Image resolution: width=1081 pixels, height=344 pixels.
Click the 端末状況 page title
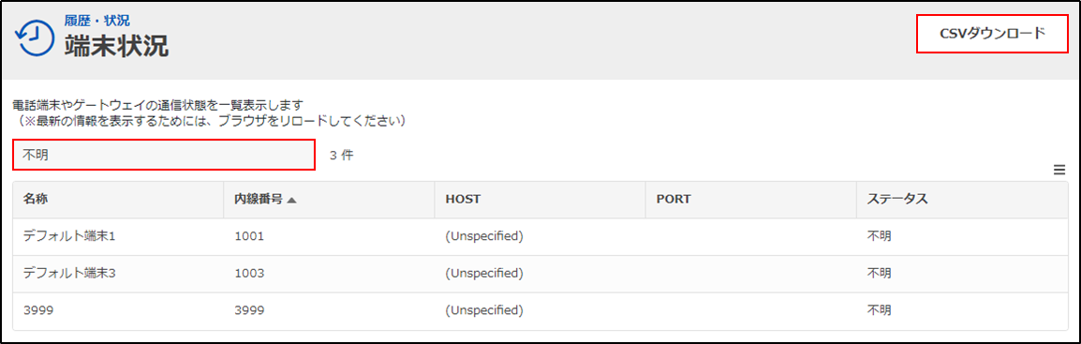pos(116,46)
